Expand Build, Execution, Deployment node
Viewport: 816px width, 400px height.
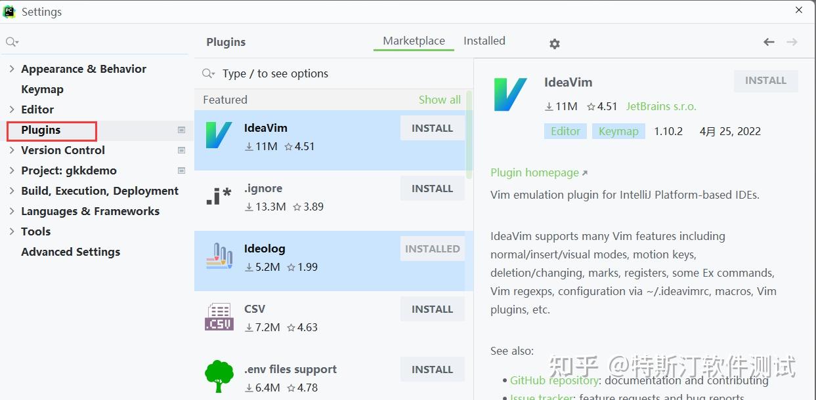(x=12, y=191)
